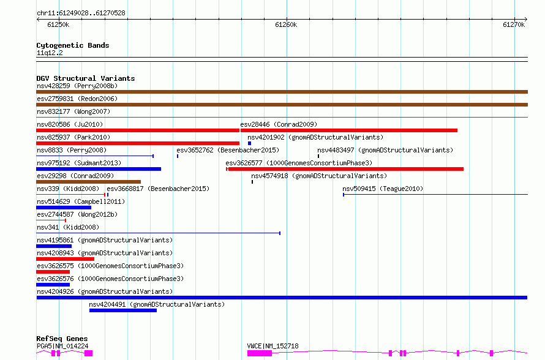This screenshot has height=360, width=545.
Task: Select the red bar under nsv4208943
Action: tap(66, 259)
